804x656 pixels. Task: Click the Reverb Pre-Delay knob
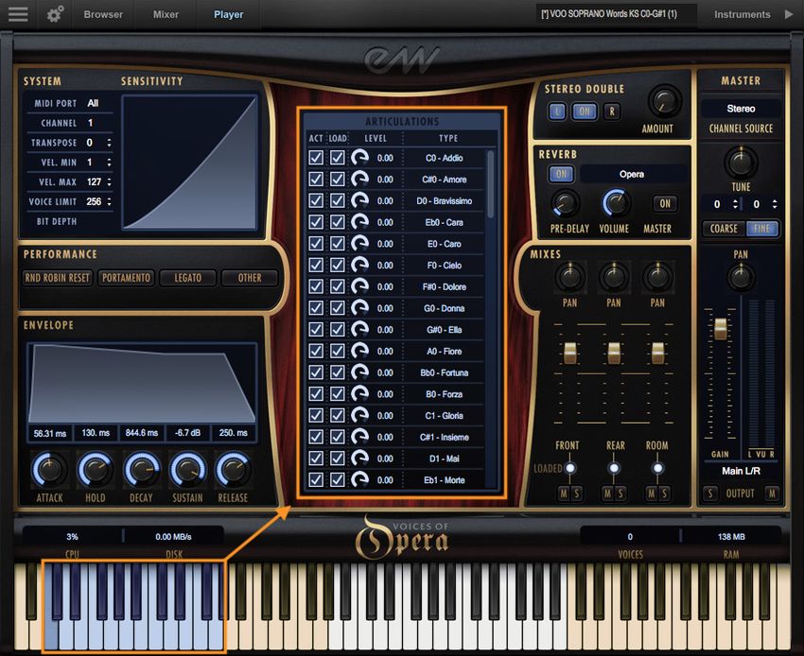[565, 203]
